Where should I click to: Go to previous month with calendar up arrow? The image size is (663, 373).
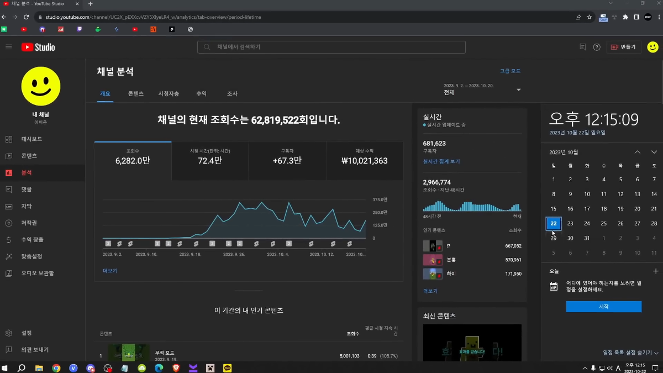[x=637, y=152]
